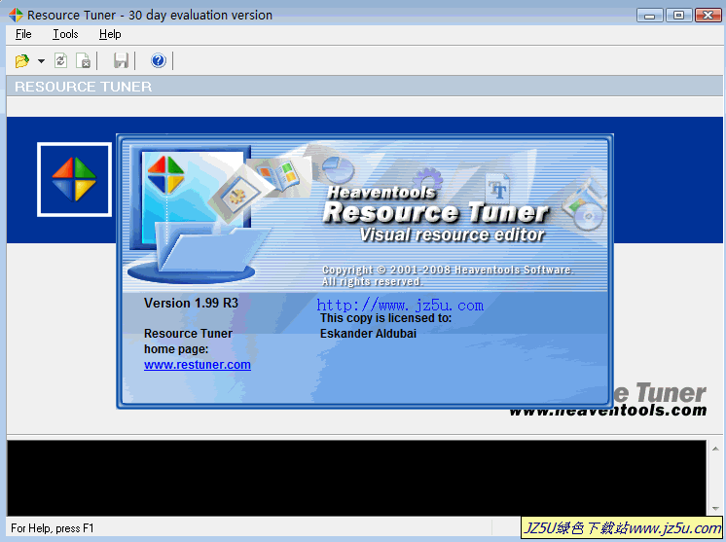Open the Tools menu
The width and height of the screenshot is (726, 542).
pos(65,34)
